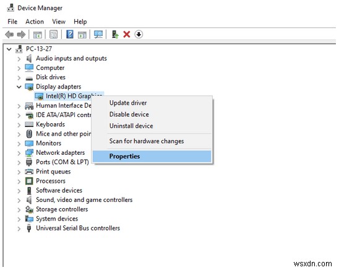Click the Keyboards category icon
This screenshot has height=270, width=339.
[29, 124]
